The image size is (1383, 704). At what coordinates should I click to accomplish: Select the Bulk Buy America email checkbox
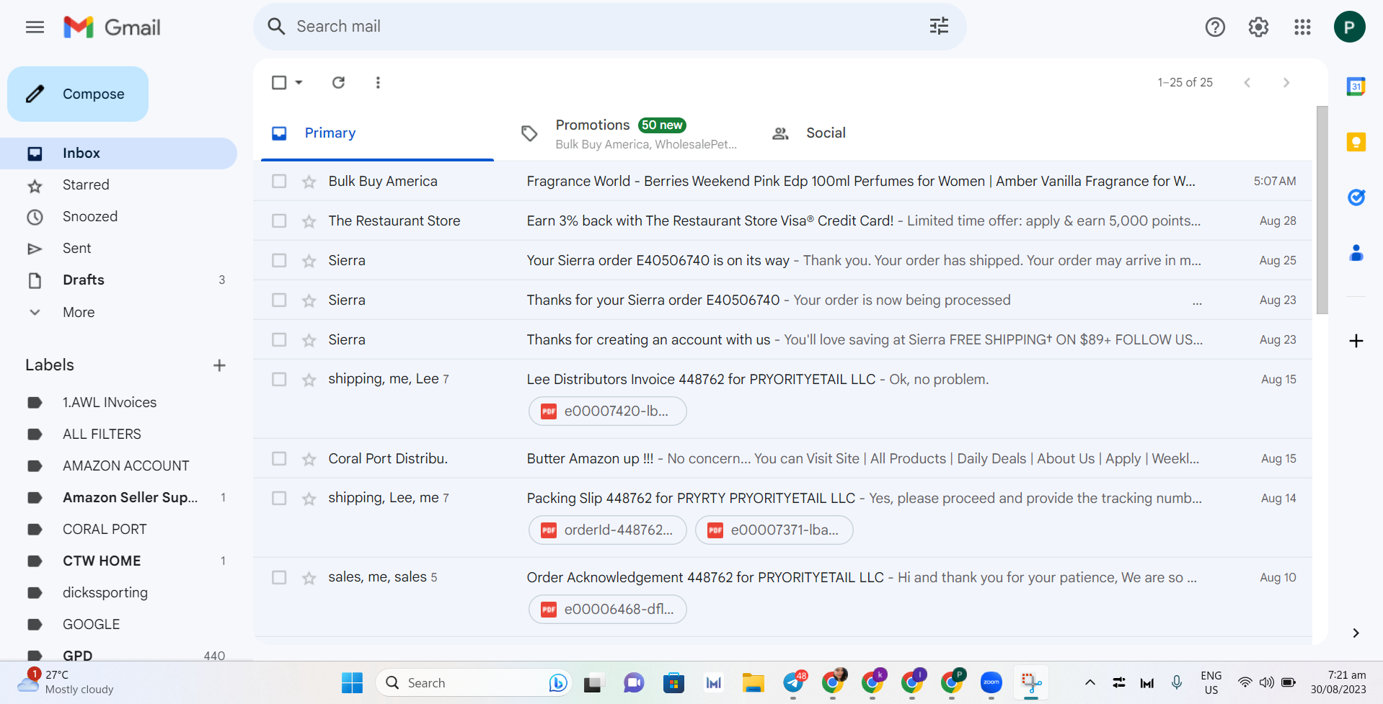click(x=279, y=182)
